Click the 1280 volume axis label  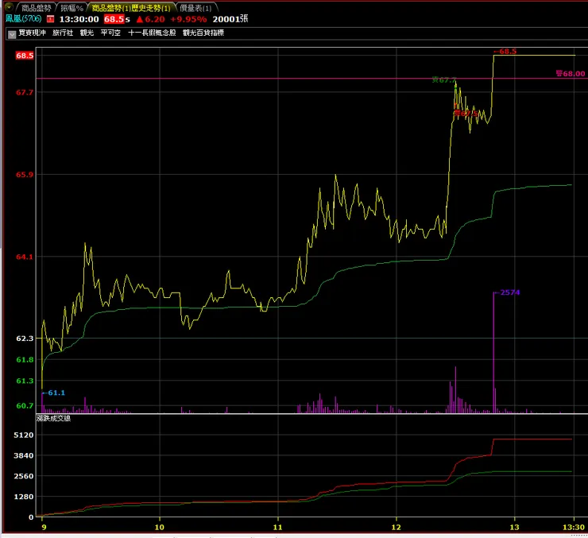point(24,497)
